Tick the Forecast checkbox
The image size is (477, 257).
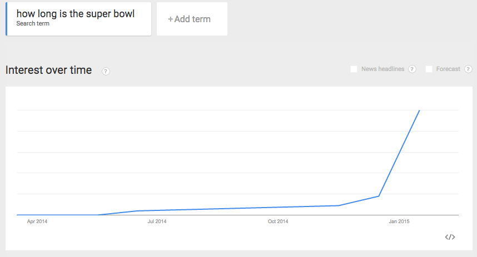click(x=429, y=69)
